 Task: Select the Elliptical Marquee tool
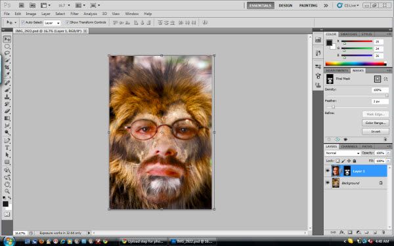point(7,47)
